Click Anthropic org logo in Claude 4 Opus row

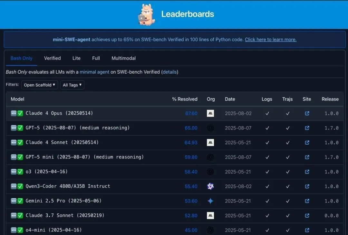coord(210,113)
